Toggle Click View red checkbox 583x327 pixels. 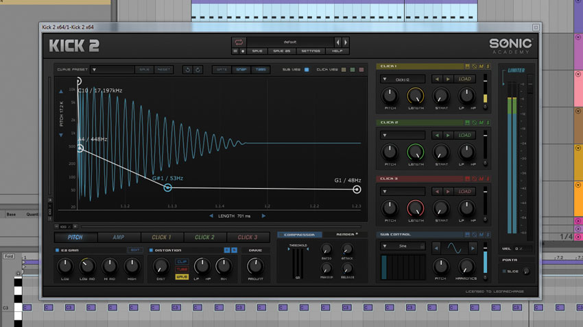click(361, 70)
